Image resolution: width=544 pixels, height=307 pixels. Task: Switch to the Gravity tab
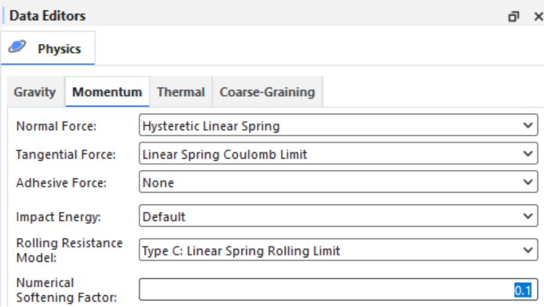(35, 92)
